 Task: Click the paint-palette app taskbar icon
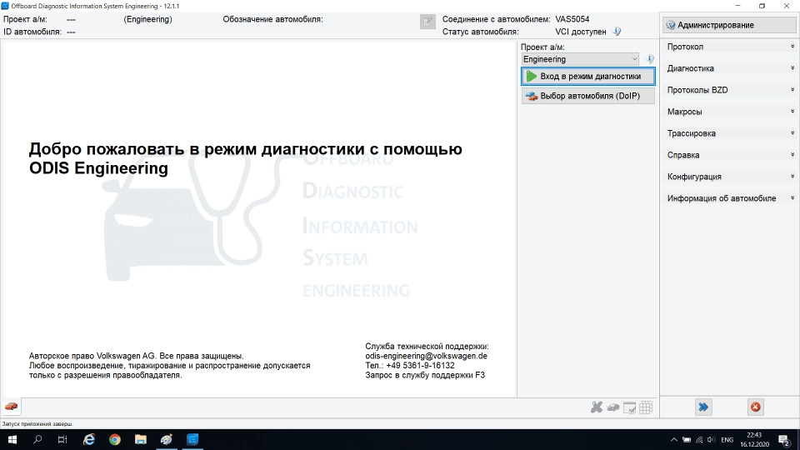[x=167, y=439]
